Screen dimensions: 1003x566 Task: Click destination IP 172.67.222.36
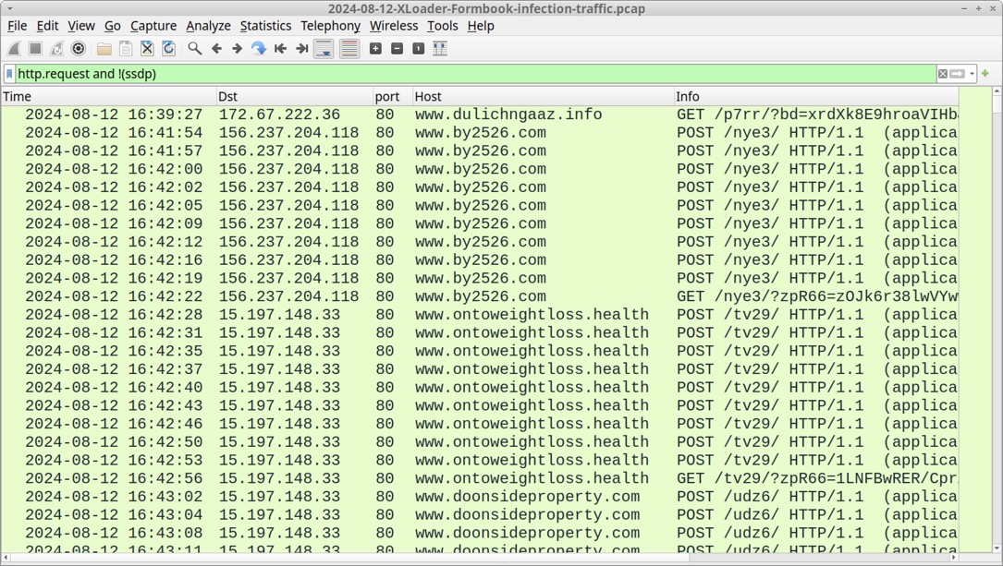(279, 114)
